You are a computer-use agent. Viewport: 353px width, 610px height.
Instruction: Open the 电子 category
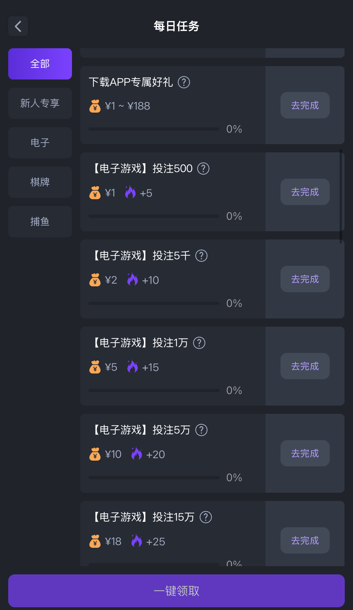click(40, 143)
